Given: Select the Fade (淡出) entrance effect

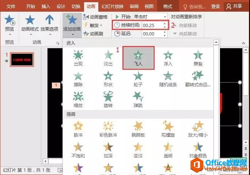Looking at the screenshot, I should point(108,58).
